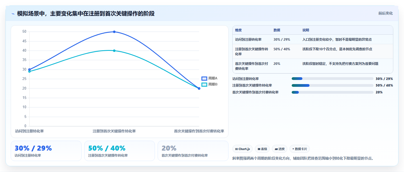404x172 pixels.
Task: Click x-axis label 首次关键操作到首次付费转化率
Action: click(199, 131)
